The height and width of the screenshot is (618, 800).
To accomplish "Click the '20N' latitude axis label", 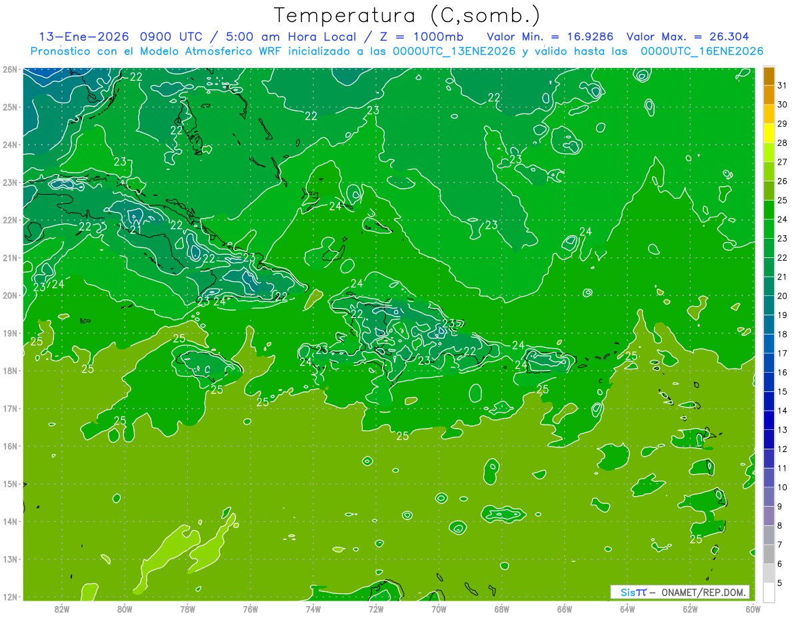I will pyautogui.click(x=9, y=295).
